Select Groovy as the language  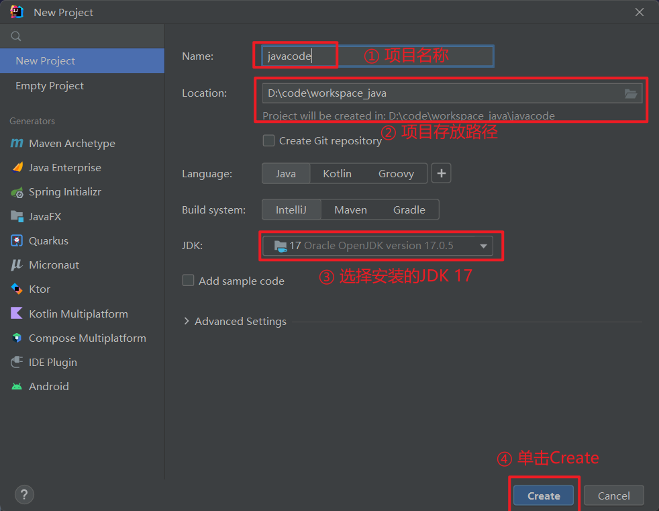coord(397,174)
